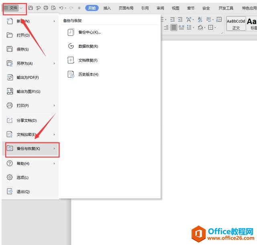Expand the paragraph marks dropdown arrow

tap(213, 20)
